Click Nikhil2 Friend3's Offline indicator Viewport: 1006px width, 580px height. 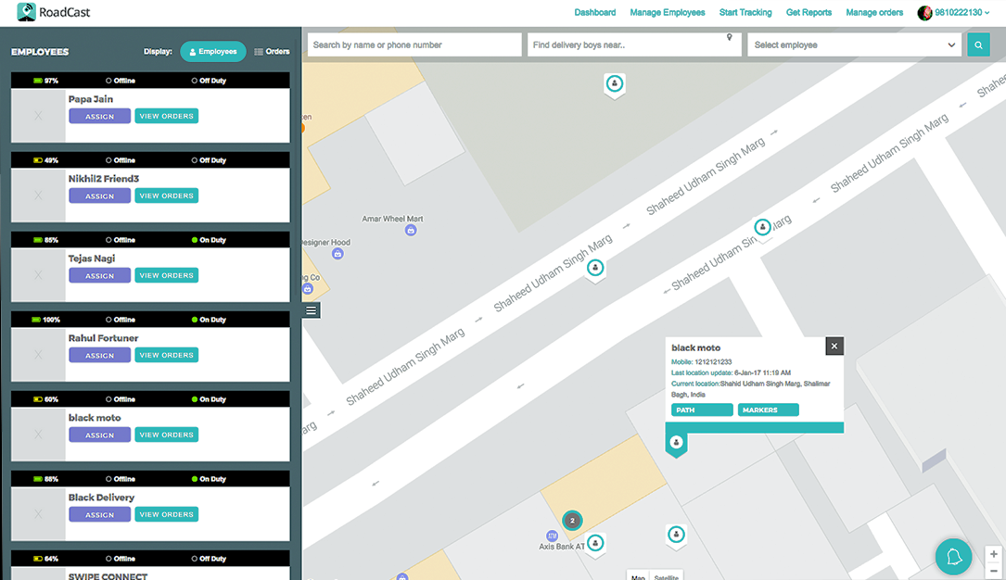[x=121, y=160]
